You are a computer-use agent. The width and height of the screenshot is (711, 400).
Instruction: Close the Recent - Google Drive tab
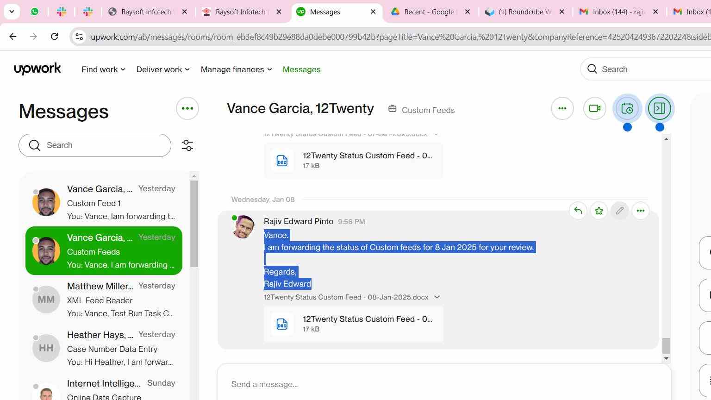[x=468, y=12]
